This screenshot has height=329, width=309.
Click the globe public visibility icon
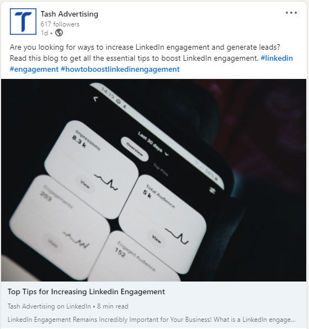coord(59,33)
